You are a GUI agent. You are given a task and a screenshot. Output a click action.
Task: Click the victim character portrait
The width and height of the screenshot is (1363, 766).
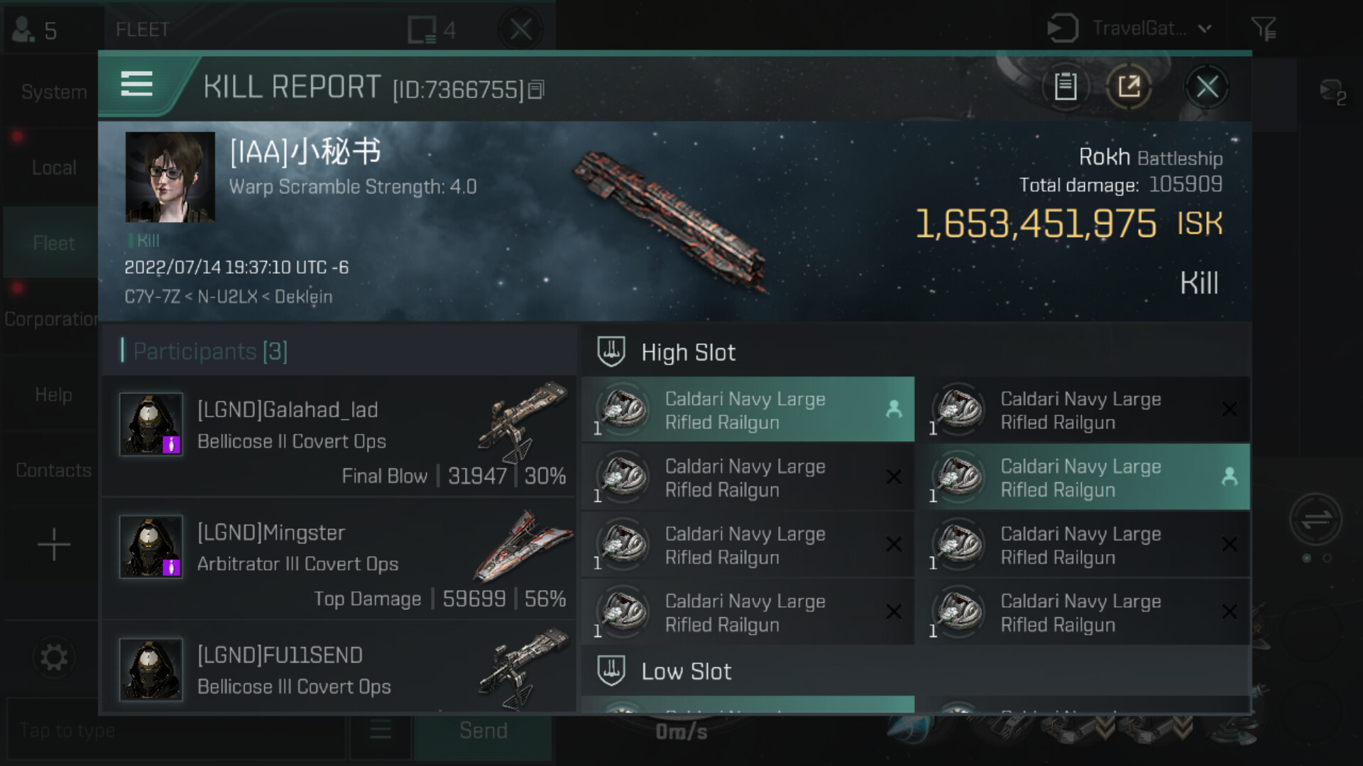coord(170,177)
